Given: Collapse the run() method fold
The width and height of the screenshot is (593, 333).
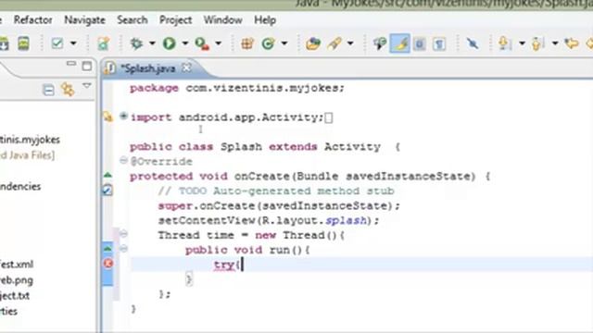Looking at the screenshot, I should pyautogui.click(x=123, y=249).
